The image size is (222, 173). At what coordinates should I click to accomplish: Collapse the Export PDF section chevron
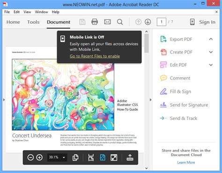[211, 39]
